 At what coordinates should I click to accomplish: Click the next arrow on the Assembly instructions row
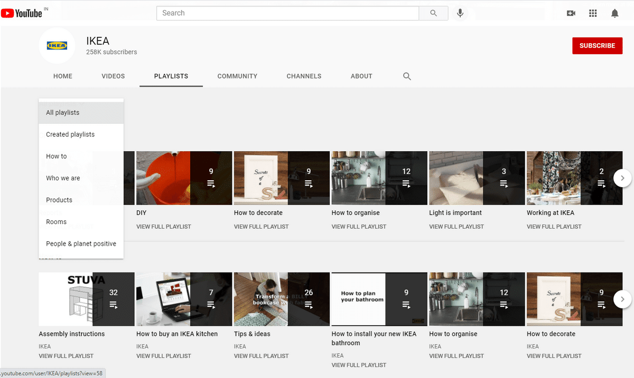[x=622, y=299]
